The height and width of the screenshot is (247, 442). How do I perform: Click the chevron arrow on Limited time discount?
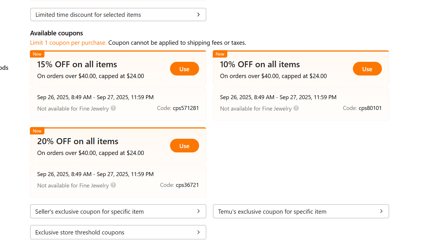click(199, 15)
